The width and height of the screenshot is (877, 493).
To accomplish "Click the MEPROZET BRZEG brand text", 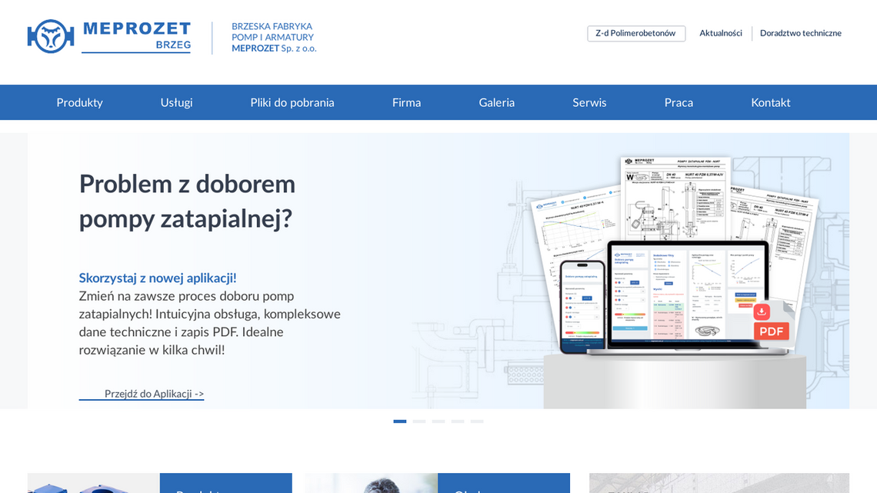I will (x=136, y=35).
